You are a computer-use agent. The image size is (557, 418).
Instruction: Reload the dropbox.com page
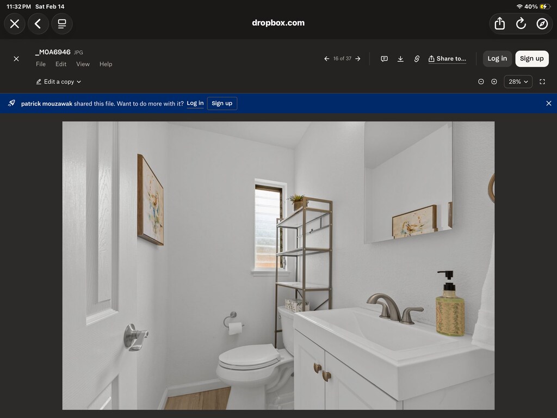(521, 23)
